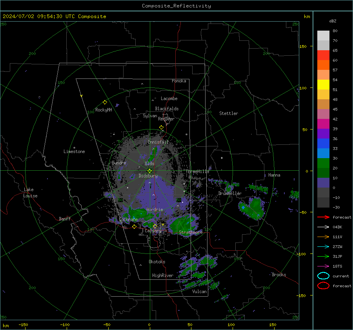
Task: Click the Brooks label
Action: click(279, 275)
